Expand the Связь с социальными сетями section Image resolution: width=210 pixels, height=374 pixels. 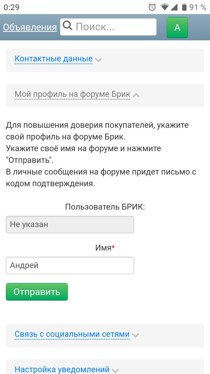click(x=72, y=334)
